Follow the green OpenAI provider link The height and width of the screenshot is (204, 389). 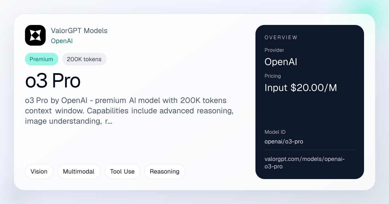tap(62, 41)
